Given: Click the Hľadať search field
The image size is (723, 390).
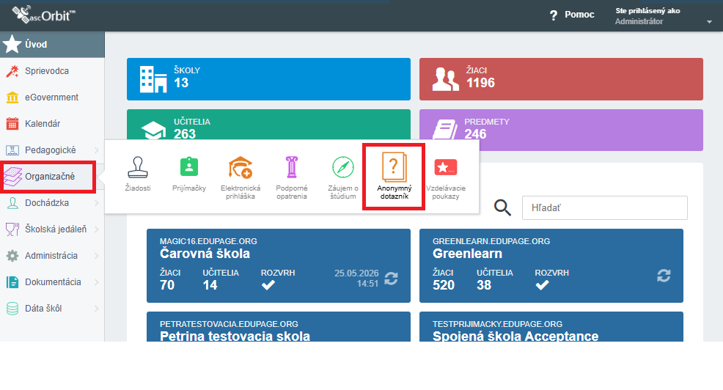Looking at the screenshot, I should click(x=604, y=208).
